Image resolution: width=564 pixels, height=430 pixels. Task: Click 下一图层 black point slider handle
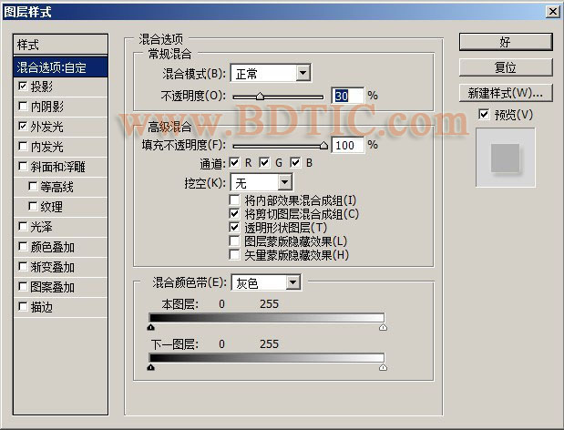[x=150, y=367]
